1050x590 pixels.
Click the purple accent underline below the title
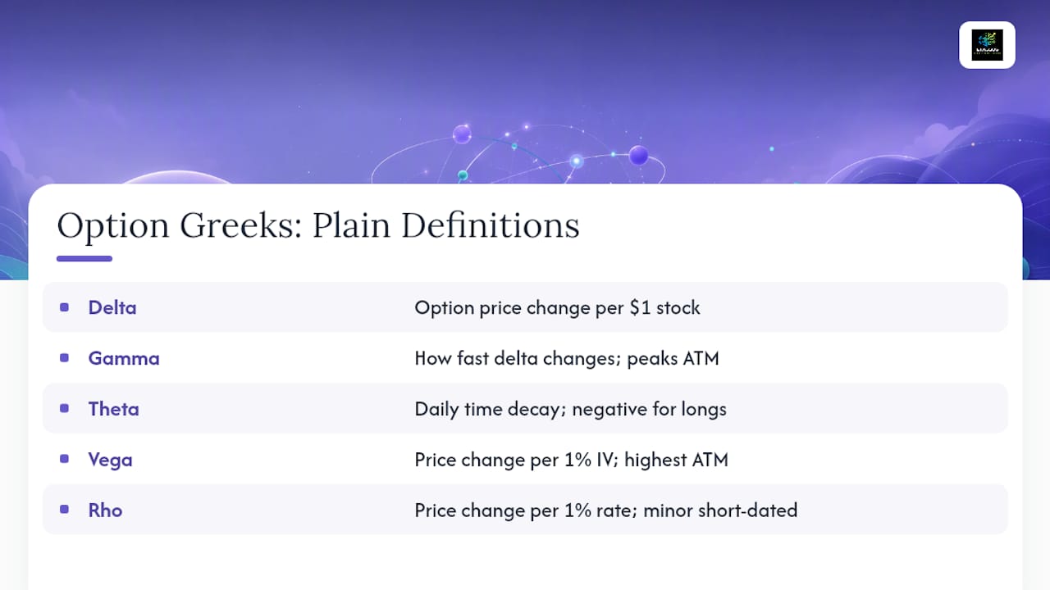click(84, 258)
